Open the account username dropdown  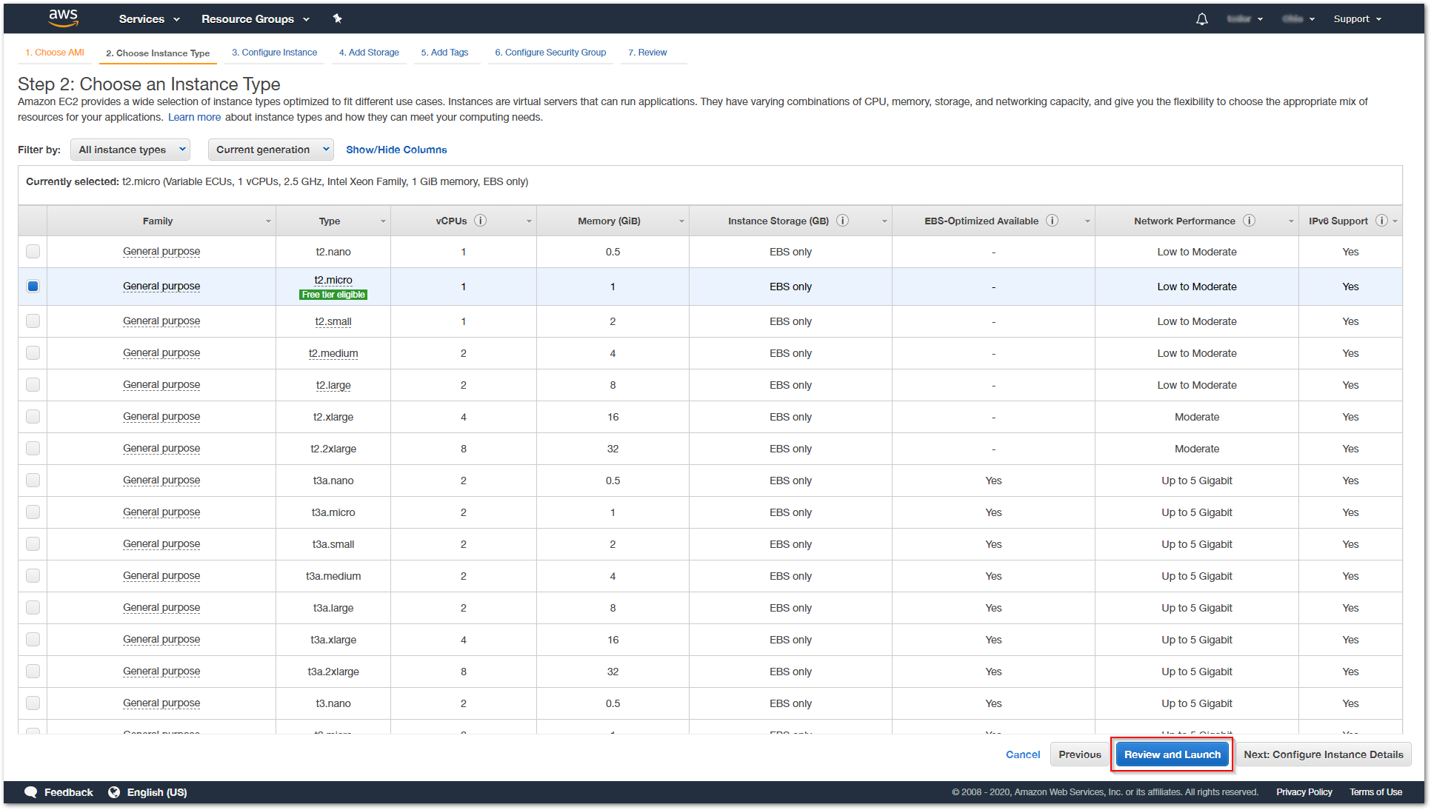[x=1245, y=19]
